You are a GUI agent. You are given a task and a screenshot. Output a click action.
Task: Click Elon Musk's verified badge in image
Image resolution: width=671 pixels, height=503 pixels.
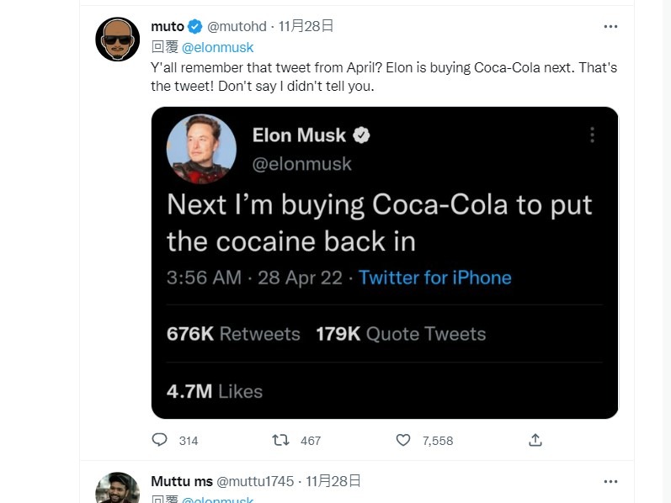click(361, 135)
